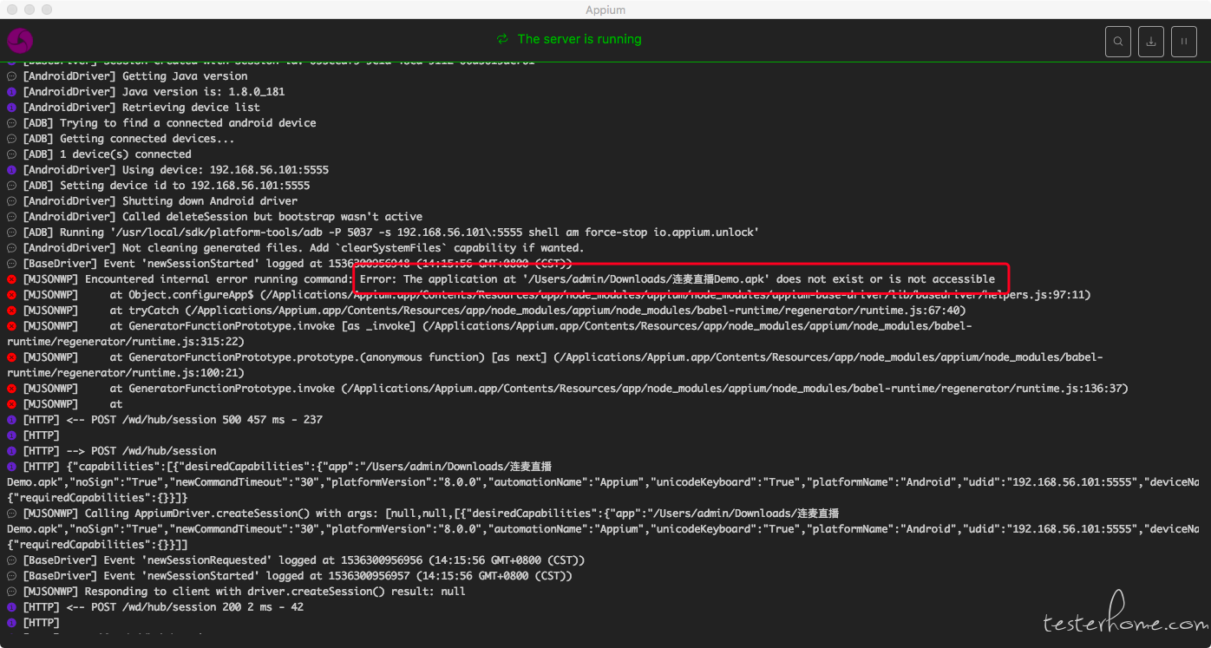Select "POST /wd/hub/session 500 457 ms" line
The image size is (1211, 648).
tap(173, 419)
